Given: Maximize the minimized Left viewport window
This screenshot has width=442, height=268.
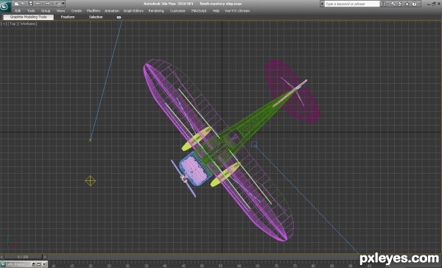Looking at the screenshot, I should point(39,264).
